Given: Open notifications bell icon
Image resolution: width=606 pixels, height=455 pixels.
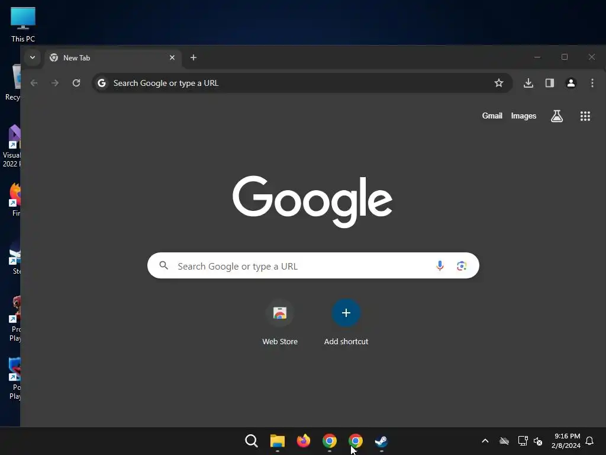Looking at the screenshot, I should 589,441.
